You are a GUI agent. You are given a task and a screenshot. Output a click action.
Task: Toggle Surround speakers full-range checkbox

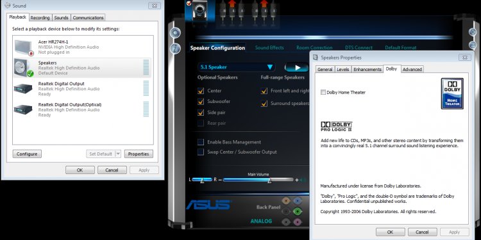[264, 104]
